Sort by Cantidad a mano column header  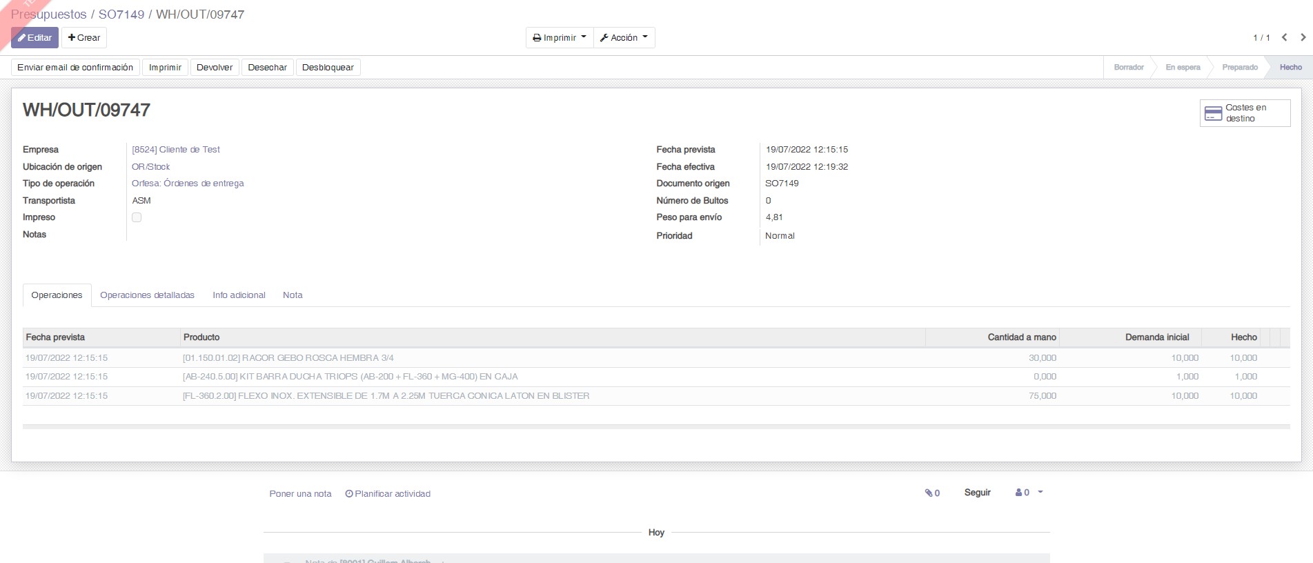[1021, 337]
